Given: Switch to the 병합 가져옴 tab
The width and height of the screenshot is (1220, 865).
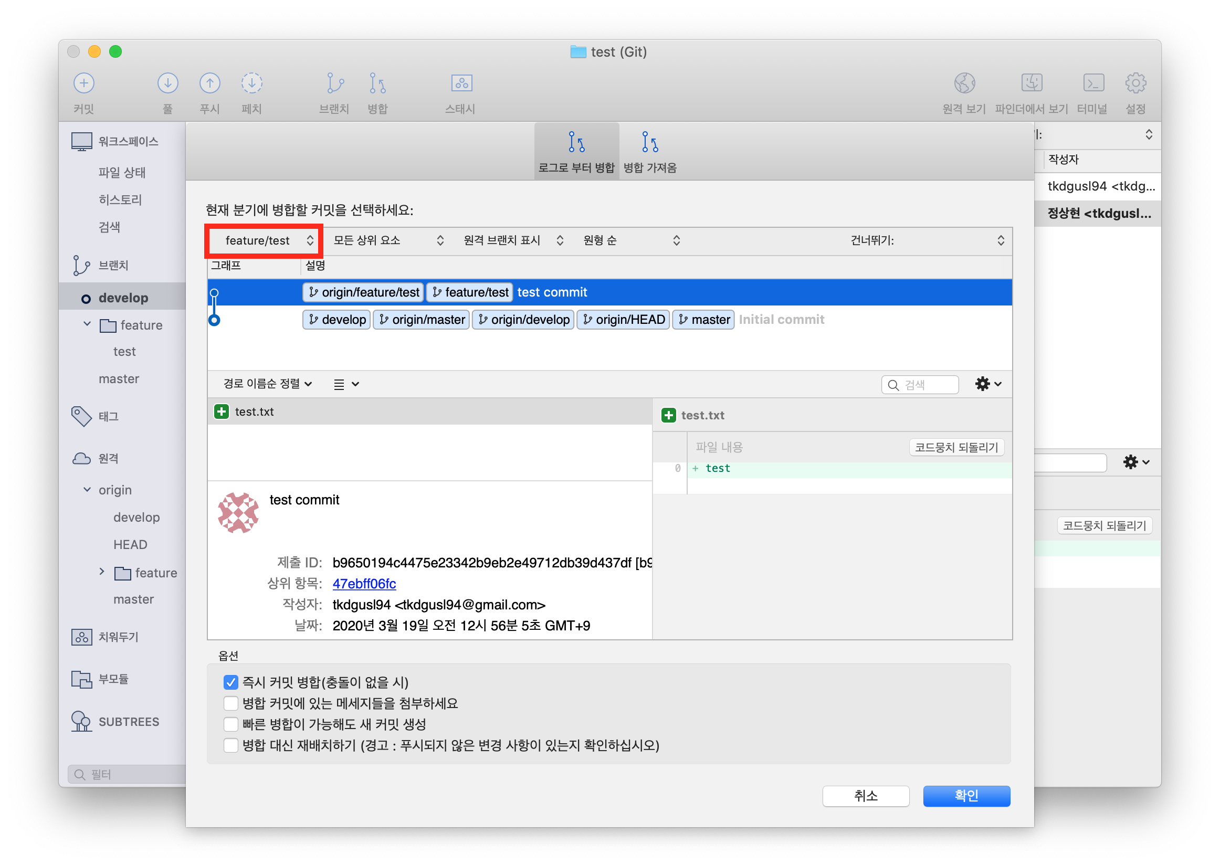Looking at the screenshot, I should (650, 152).
